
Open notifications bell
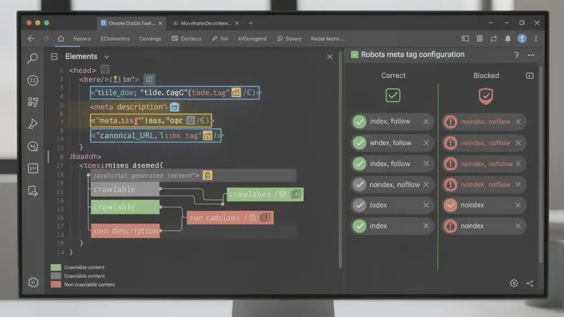[x=508, y=38]
